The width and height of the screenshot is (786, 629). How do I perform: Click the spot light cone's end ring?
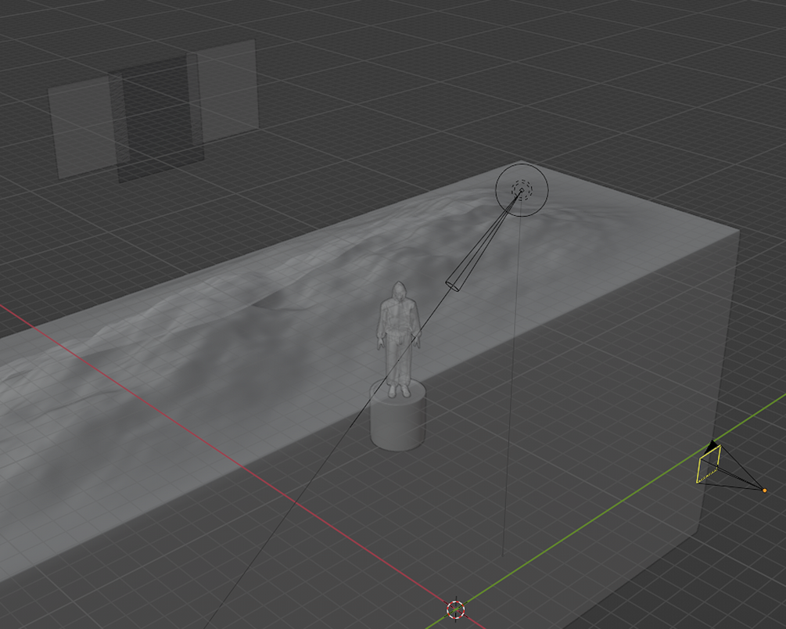(x=453, y=285)
